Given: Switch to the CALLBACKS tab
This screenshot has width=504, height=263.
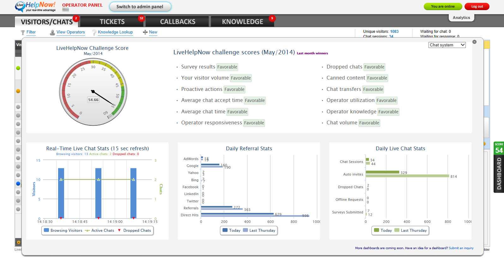Looking at the screenshot, I should pos(177,22).
